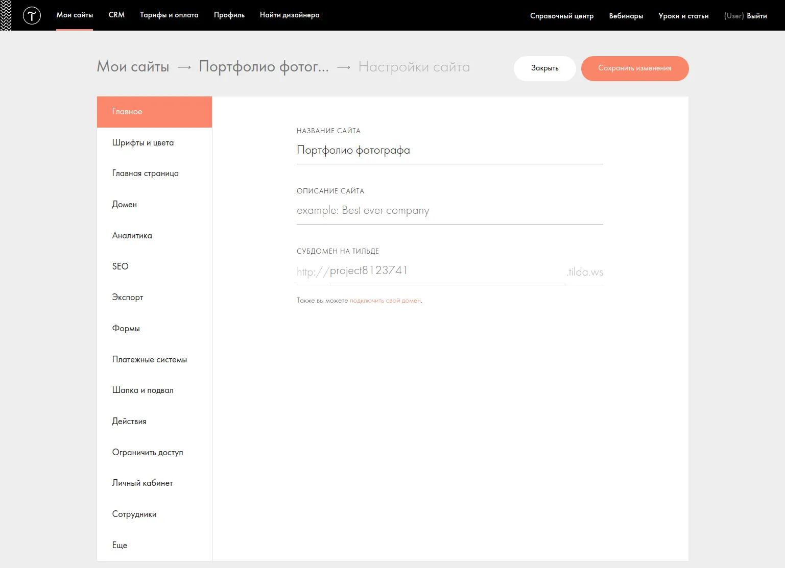Open Справочный центр link
Image resolution: width=785 pixels, height=568 pixels.
(561, 16)
